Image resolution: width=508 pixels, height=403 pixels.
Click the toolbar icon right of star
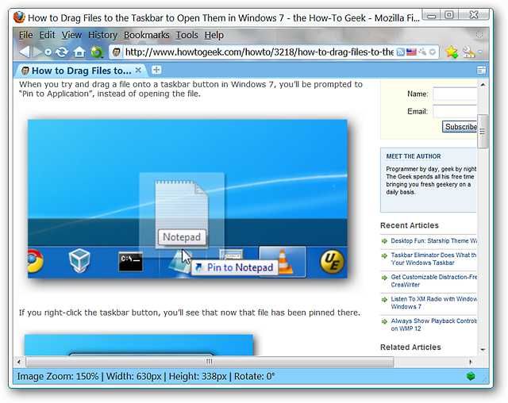point(468,52)
